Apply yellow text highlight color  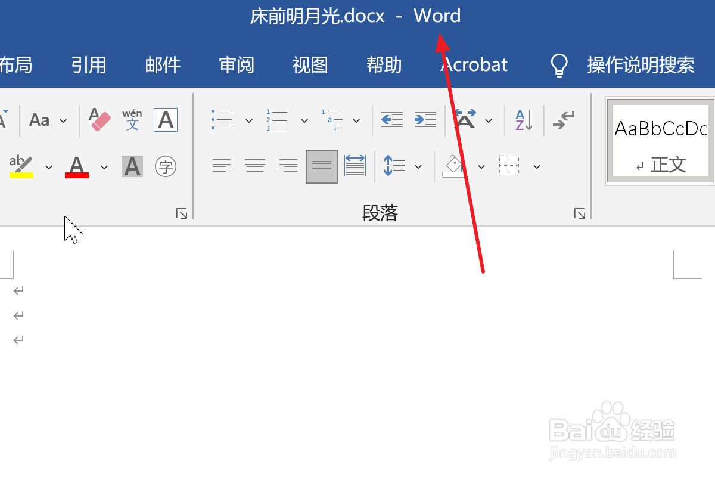[x=21, y=166]
